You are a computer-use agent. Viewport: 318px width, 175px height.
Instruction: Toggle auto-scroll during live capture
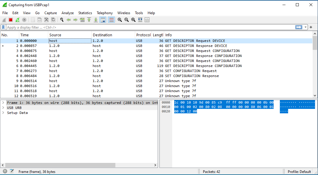103,20
